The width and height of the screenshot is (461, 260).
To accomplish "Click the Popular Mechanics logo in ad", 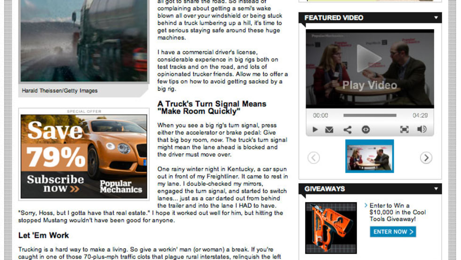I will [121, 187].
